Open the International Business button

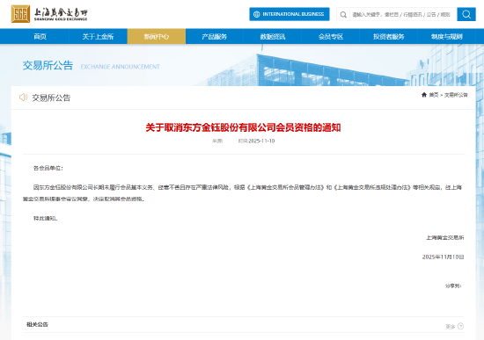(290, 14)
